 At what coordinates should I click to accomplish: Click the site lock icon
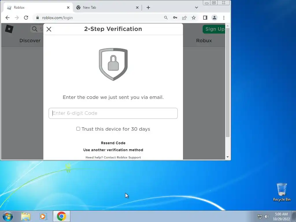37,18
